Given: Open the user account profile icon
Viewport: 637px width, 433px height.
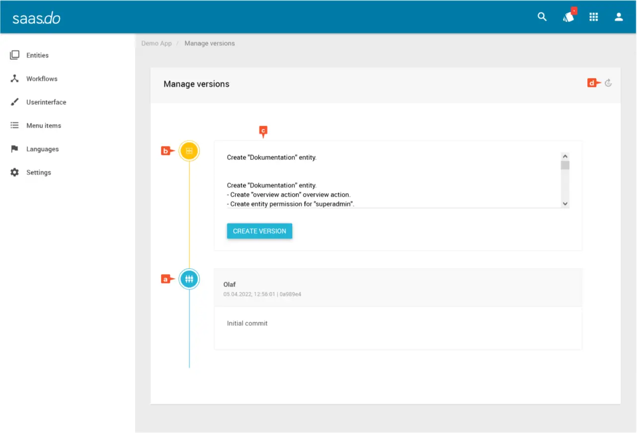Looking at the screenshot, I should coord(619,17).
